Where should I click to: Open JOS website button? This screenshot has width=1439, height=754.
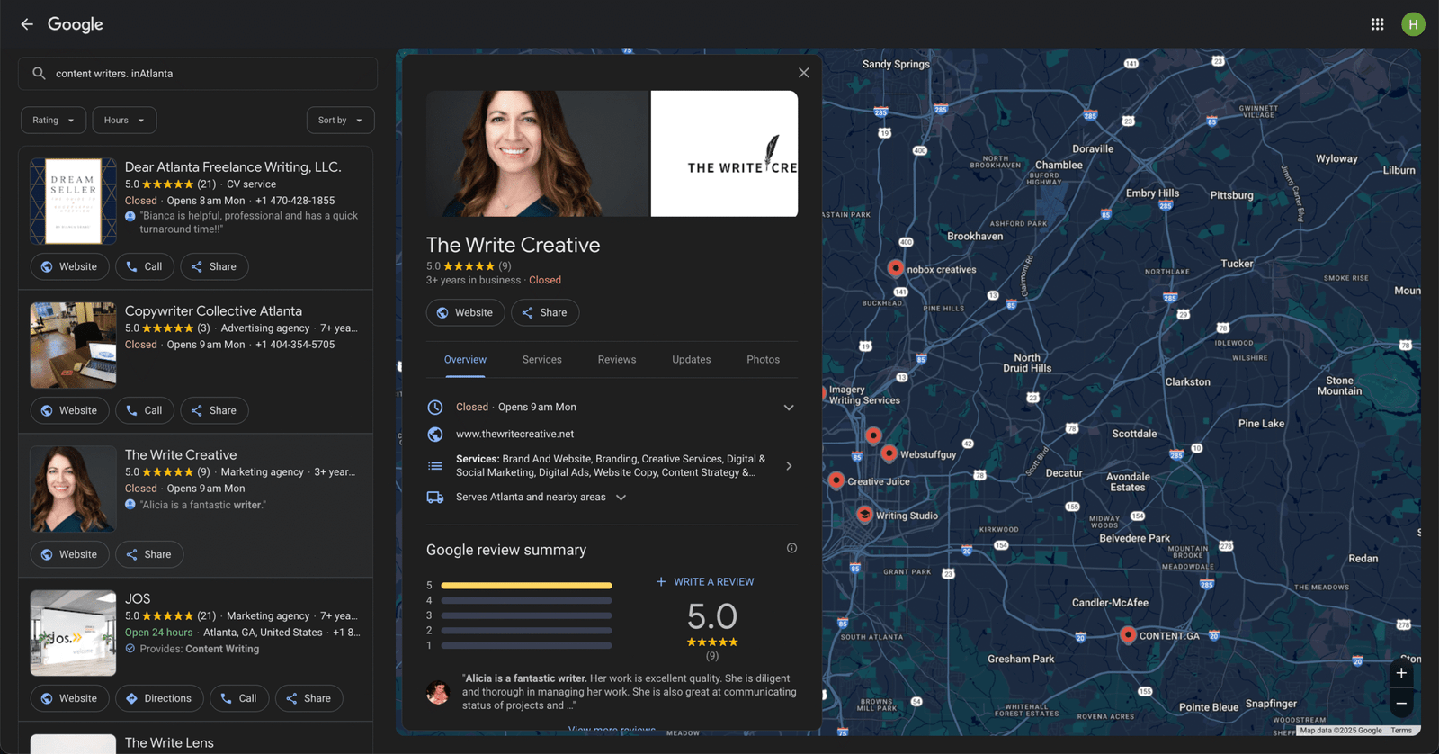pyautogui.click(x=70, y=698)
